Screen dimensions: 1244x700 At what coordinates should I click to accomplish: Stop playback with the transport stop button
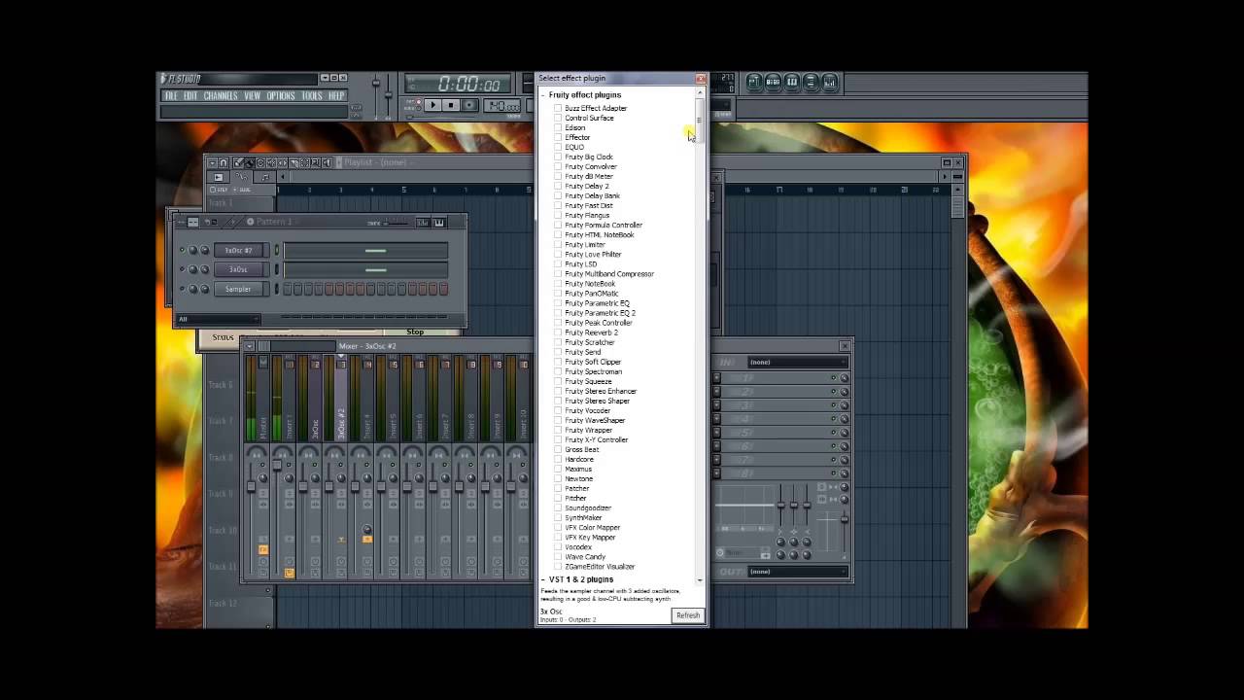coord(451,105)
